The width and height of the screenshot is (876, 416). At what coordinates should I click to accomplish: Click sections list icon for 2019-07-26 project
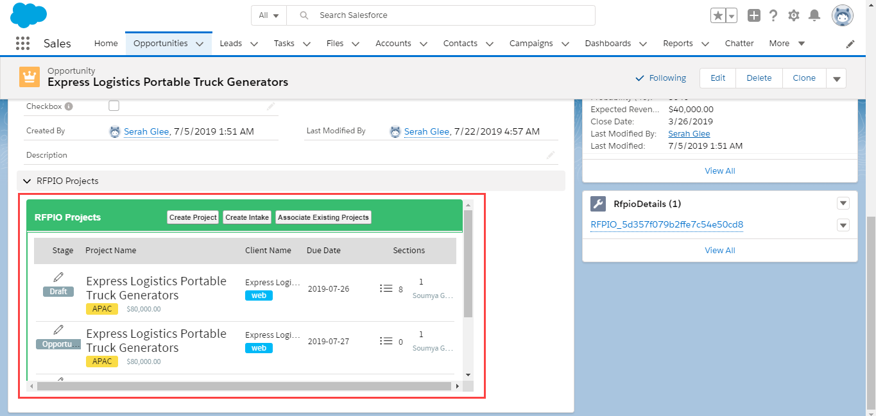[x=386, y=288]
